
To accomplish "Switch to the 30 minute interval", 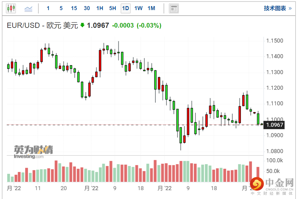I will (x=87, y=8).
